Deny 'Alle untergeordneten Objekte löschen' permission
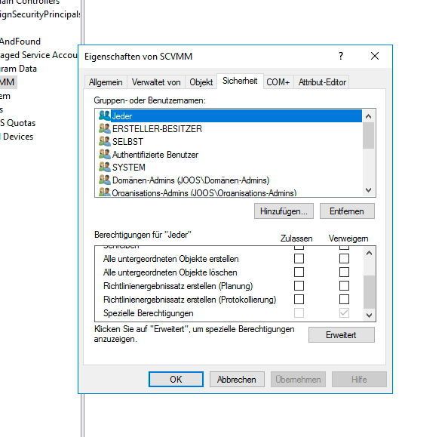 tap(344, 272)
